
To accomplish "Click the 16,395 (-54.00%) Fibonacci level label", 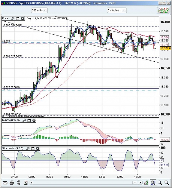I will pyautogui.click(x=12, y=25).
